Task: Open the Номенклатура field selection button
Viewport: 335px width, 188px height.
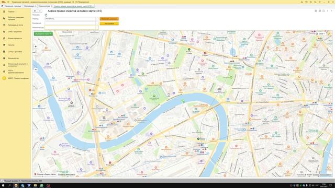Action: tap(97, 28)
